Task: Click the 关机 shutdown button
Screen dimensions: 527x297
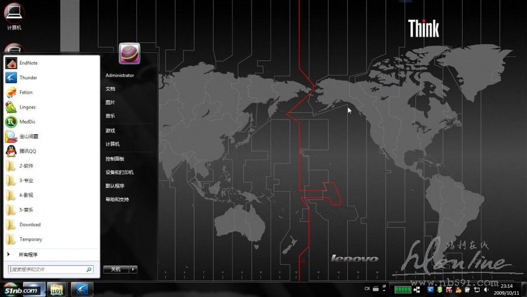Action: coord(116,269)
